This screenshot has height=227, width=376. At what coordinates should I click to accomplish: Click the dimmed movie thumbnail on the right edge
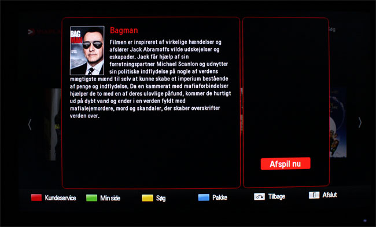(338, 123)
